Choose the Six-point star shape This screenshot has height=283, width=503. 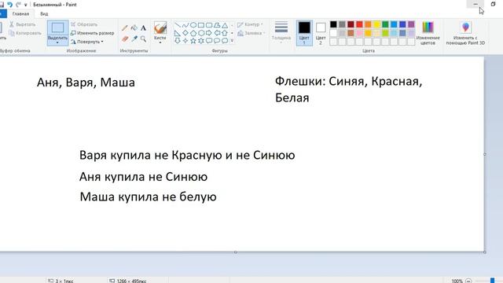[201, 41]
